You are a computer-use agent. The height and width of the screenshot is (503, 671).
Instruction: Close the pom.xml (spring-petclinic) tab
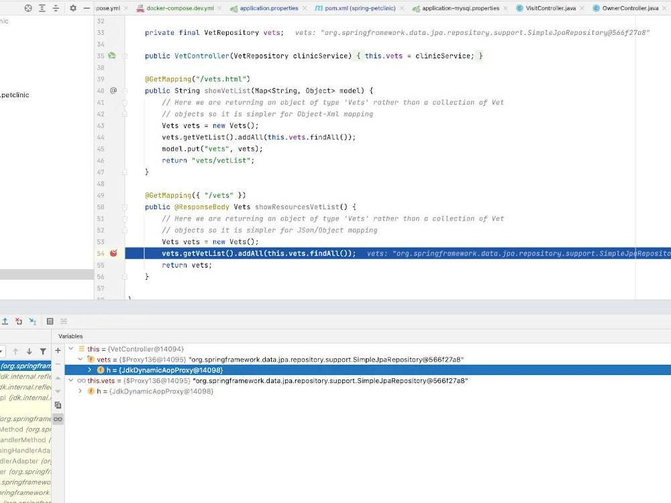(x=402, y=8)
